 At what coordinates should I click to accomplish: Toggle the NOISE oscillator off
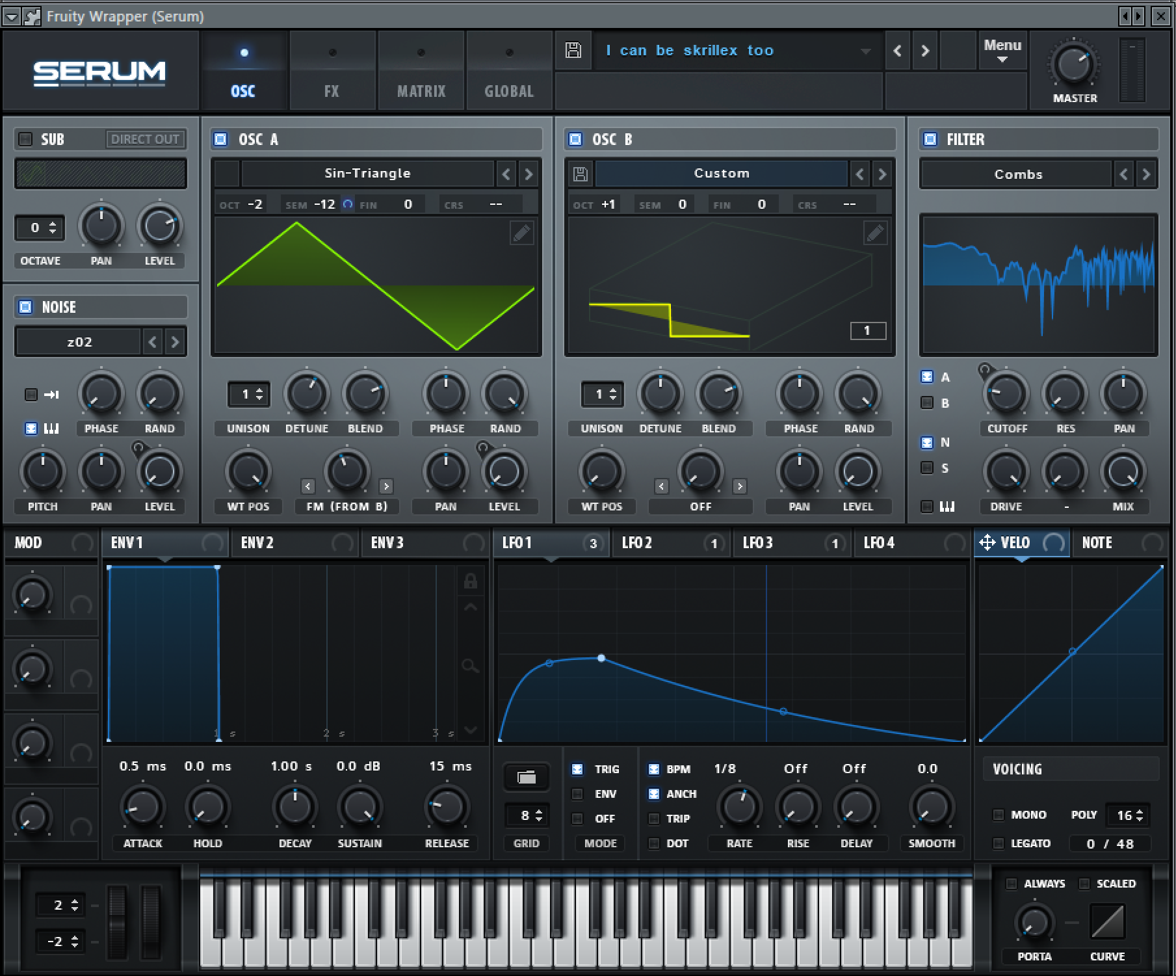[25, 307]
